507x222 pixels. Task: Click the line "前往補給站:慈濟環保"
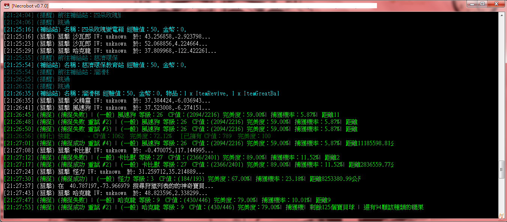tap(61, 58)
